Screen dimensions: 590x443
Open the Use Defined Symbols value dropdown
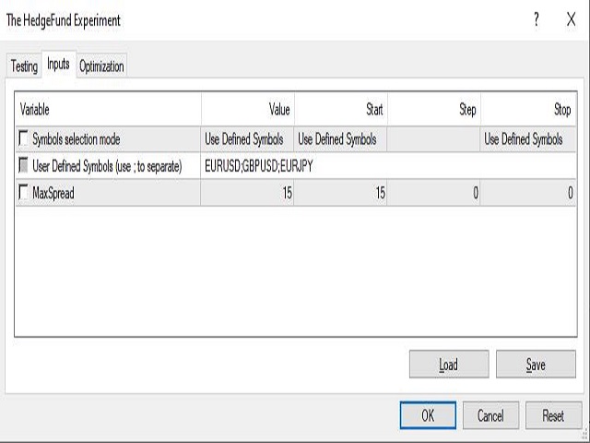coord(247,139)
